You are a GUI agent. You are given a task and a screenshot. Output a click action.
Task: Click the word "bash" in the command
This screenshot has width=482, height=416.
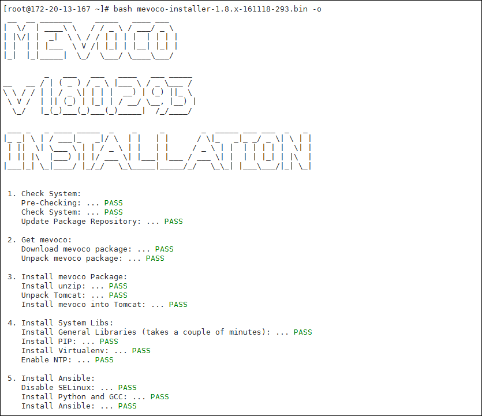pos(122,9)
